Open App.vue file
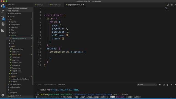Viewport: 176px width, 99px height. pyautogui.click(x=14, y=73)
